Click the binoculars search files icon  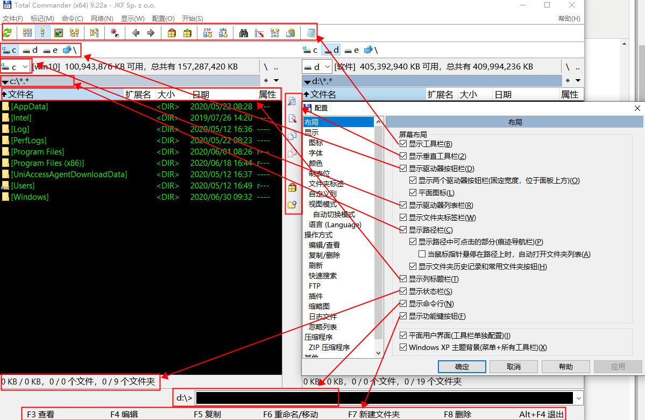pos(244,33)
